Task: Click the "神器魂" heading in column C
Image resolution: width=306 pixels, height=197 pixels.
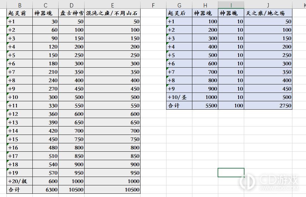Action: (45, 13)
